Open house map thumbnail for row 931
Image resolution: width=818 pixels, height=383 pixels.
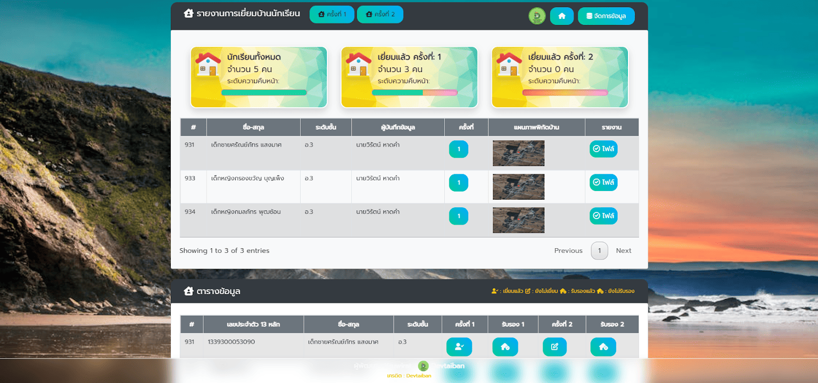tap(518, 153)
